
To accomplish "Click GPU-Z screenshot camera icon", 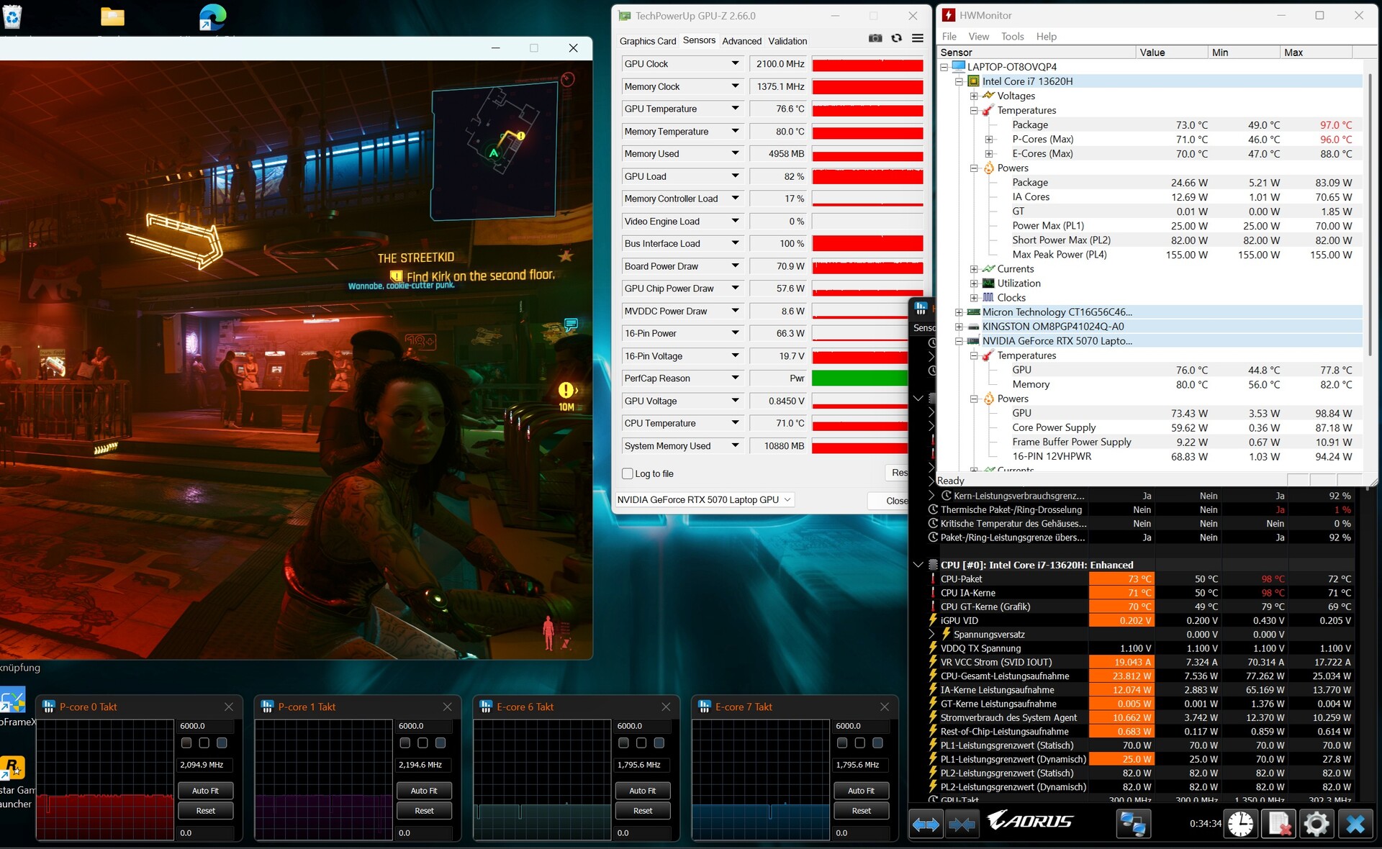I will pos(875,38).
